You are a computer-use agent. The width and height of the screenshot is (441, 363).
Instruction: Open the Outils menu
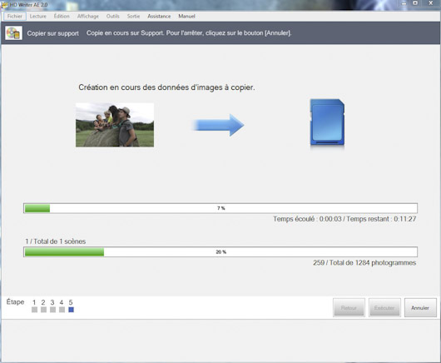pyautogui.click(x=113, y=17)
